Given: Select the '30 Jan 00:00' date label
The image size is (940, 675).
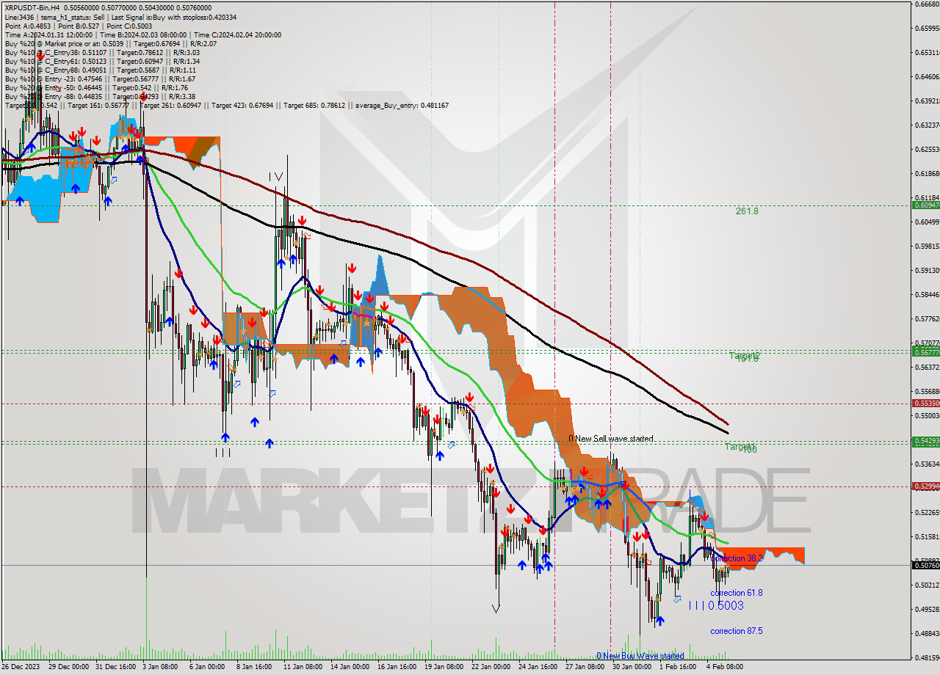Looking at the screenshot, I should click(632, 667).
